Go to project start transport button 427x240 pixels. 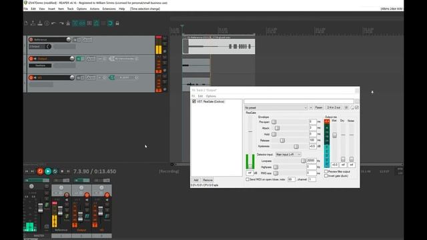27,171
